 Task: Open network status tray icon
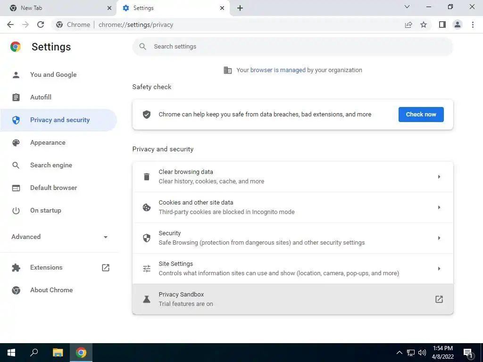click(x=411, y=353)
